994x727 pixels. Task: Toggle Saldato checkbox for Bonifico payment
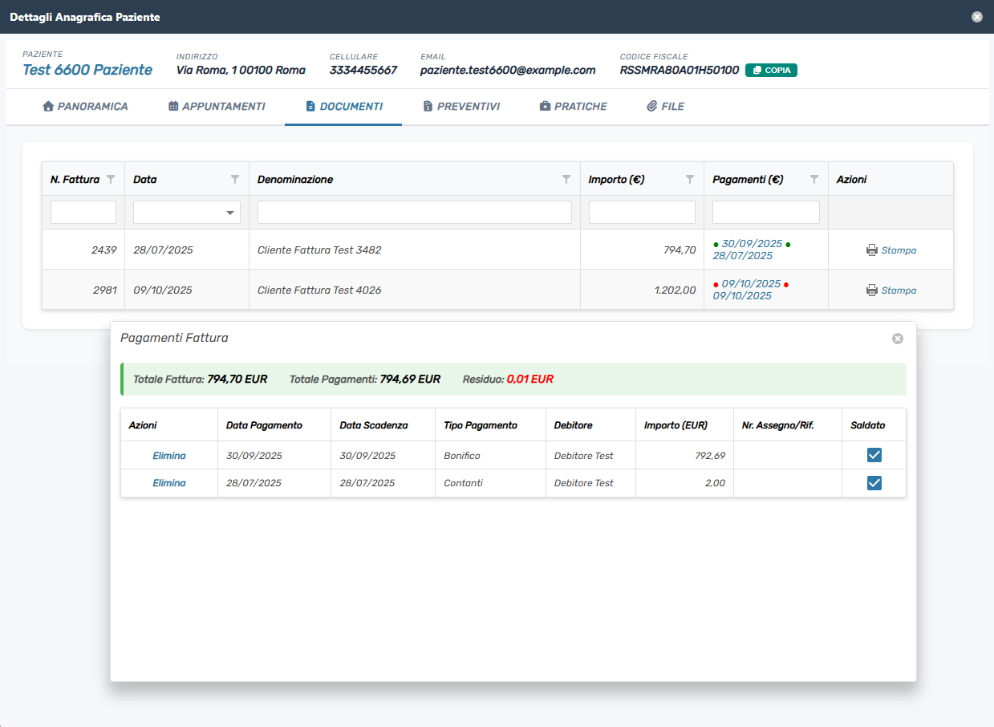click(874, 456)
